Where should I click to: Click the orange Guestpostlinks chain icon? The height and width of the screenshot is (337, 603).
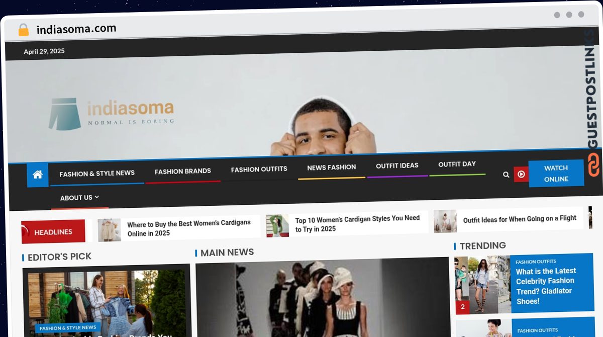(x=594, y=165)
